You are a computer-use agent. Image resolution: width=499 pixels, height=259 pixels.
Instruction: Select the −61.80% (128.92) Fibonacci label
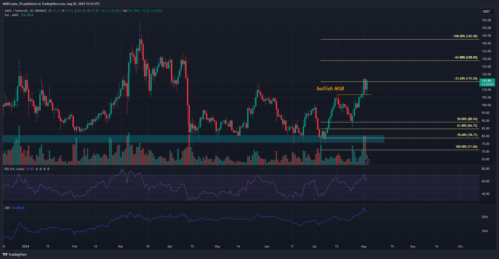(x=466, y=57)
